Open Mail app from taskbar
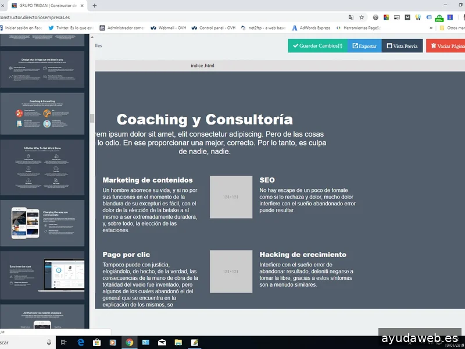 pos(162,343)
